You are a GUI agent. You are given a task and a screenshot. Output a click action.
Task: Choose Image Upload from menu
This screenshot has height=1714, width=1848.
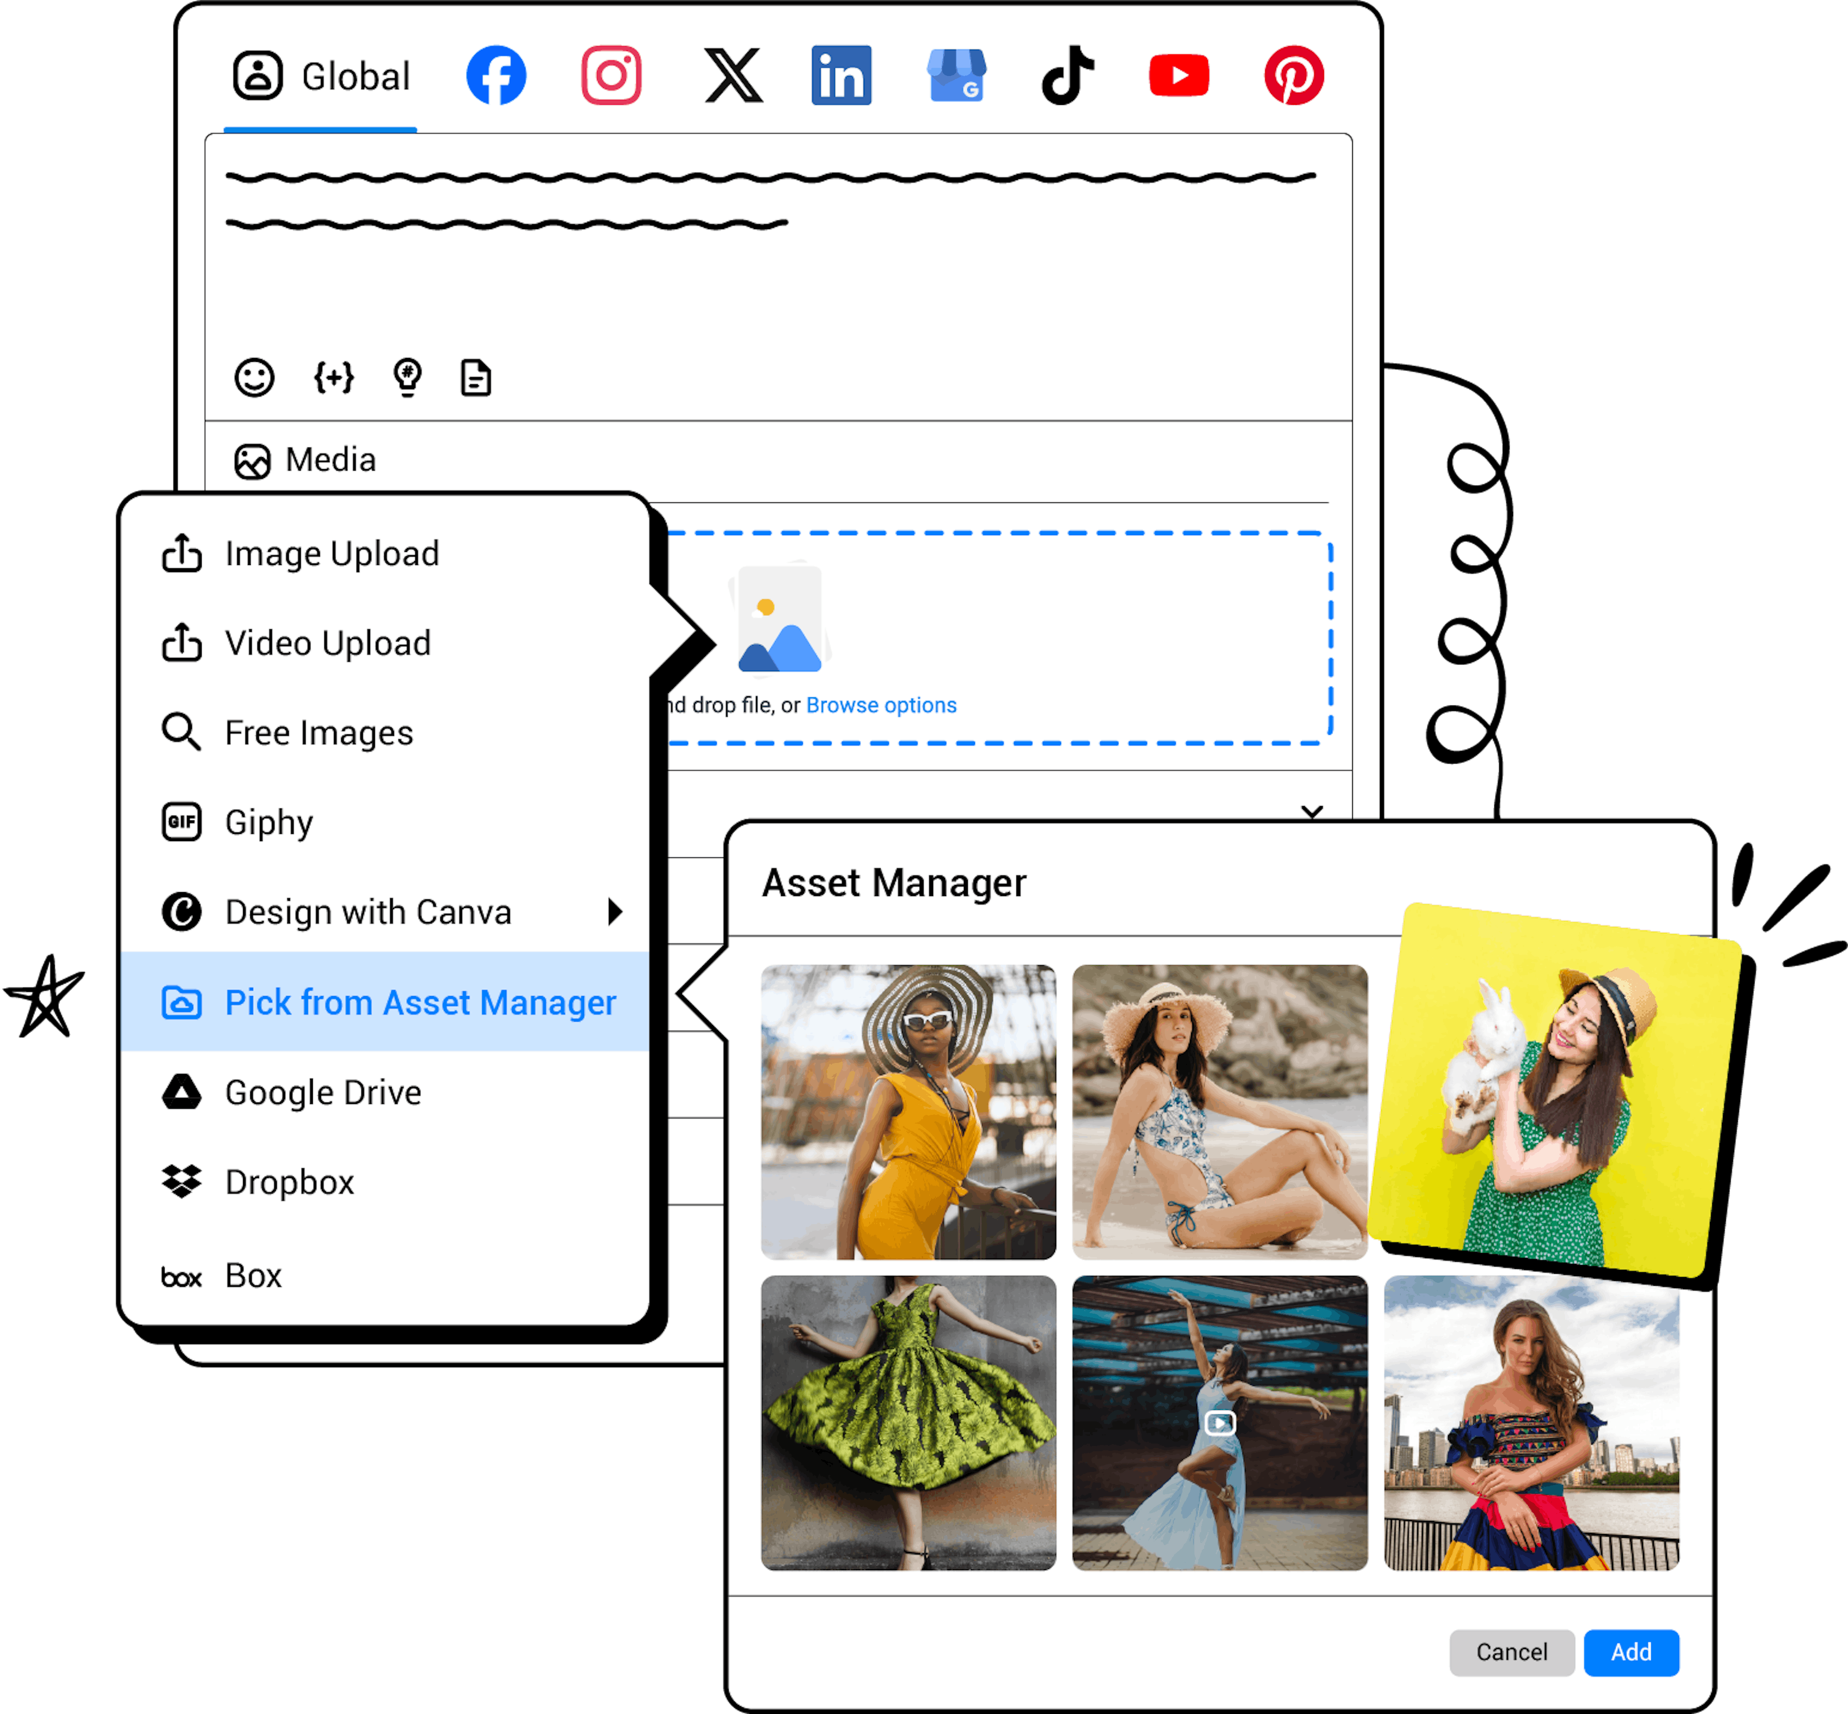384,554
